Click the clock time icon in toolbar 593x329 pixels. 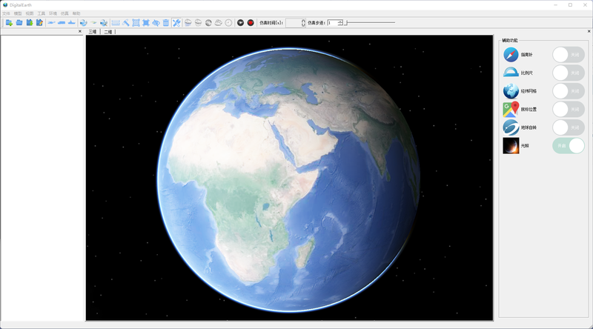click(228, 23)
